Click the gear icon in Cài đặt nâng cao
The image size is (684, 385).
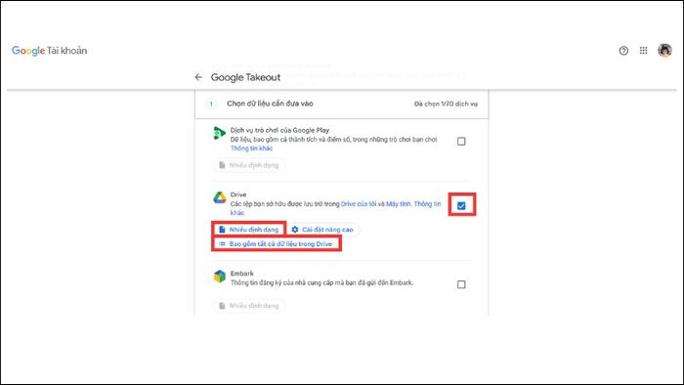295,230
